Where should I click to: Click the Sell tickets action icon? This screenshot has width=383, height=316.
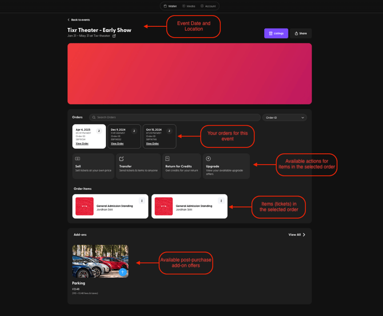coord(78,159)
